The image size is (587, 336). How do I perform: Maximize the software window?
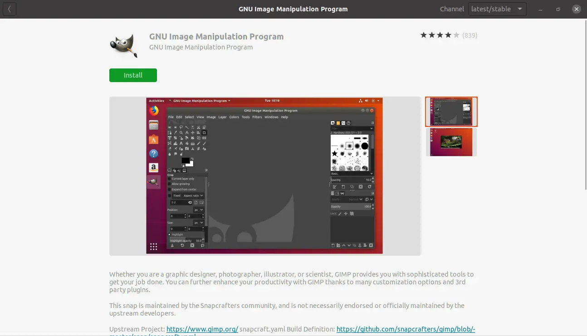(558, 9)
